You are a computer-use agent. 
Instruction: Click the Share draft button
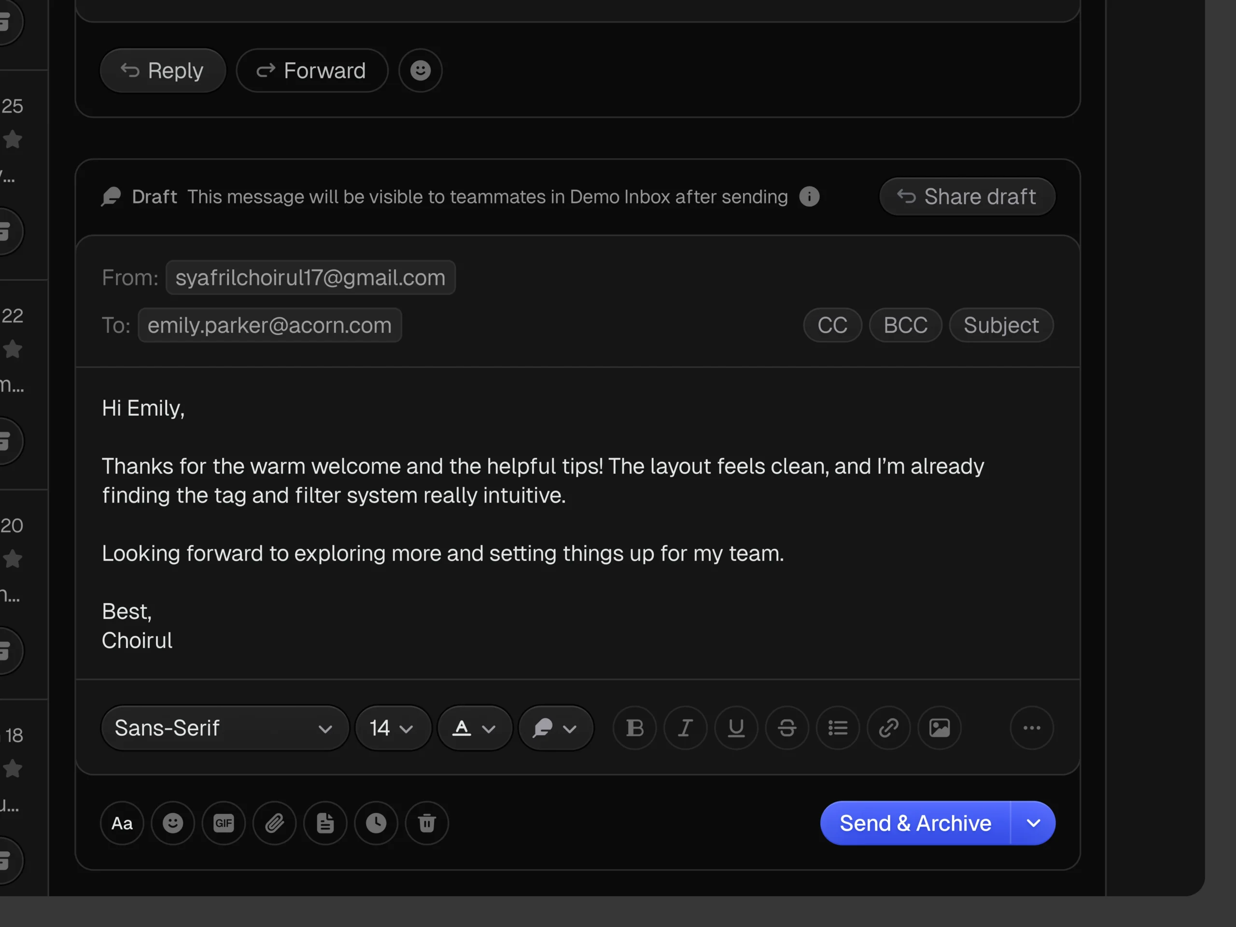coord(967,197)
